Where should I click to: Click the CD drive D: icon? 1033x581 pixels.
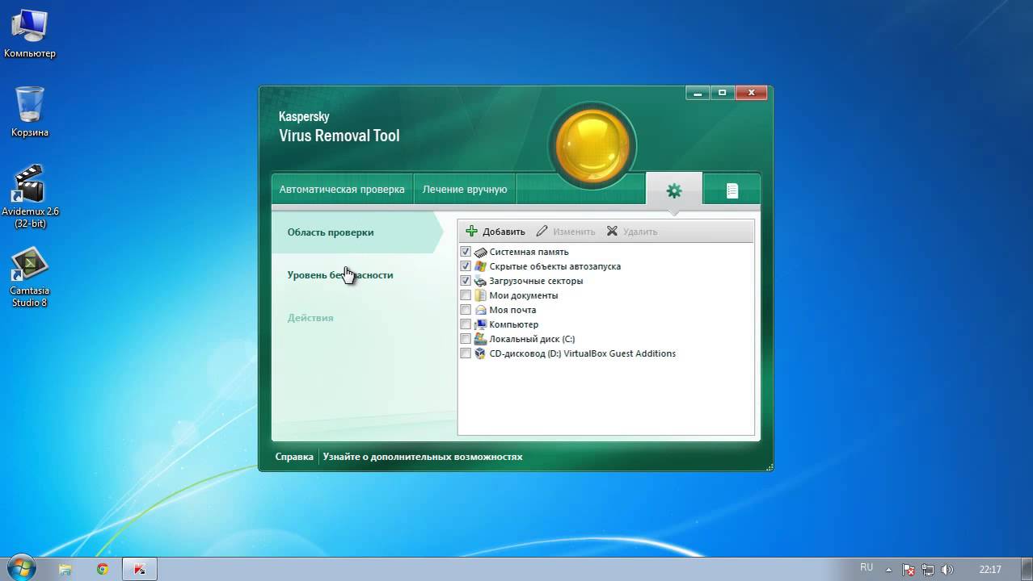tap(480, 353)
